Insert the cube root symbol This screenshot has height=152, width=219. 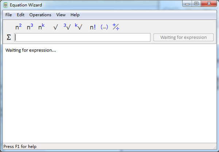coord(67,27)
